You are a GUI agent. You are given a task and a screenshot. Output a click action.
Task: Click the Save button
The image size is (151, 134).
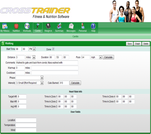130,44
